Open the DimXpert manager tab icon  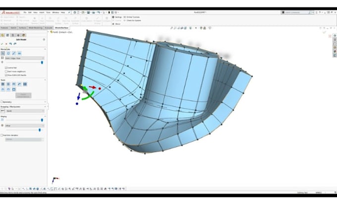18,35
